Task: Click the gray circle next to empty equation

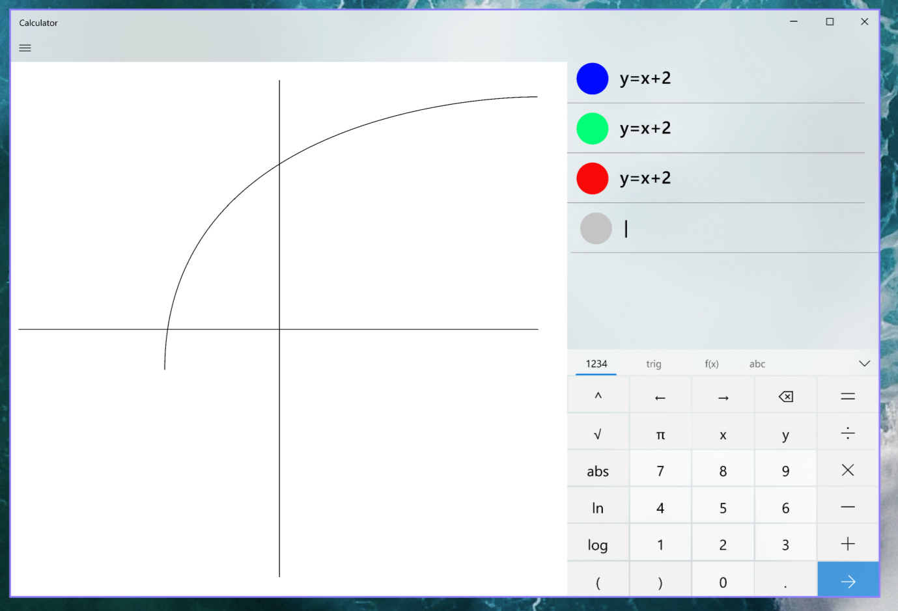Action: pos(596,228)
